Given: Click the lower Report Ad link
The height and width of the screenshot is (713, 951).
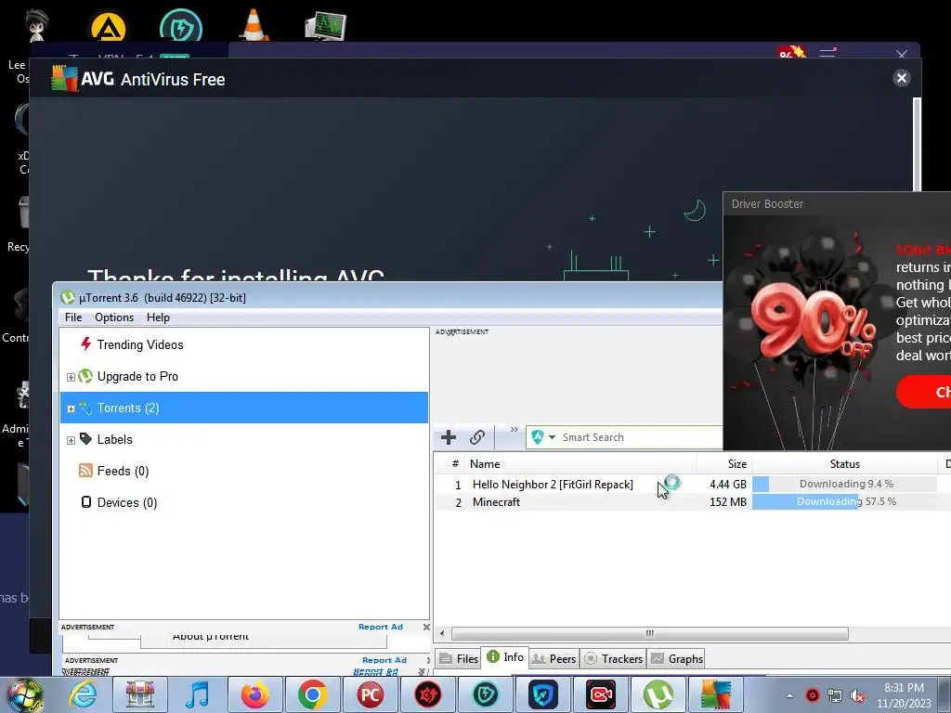Looking at the screenshot, I should [x=384, y=660].
